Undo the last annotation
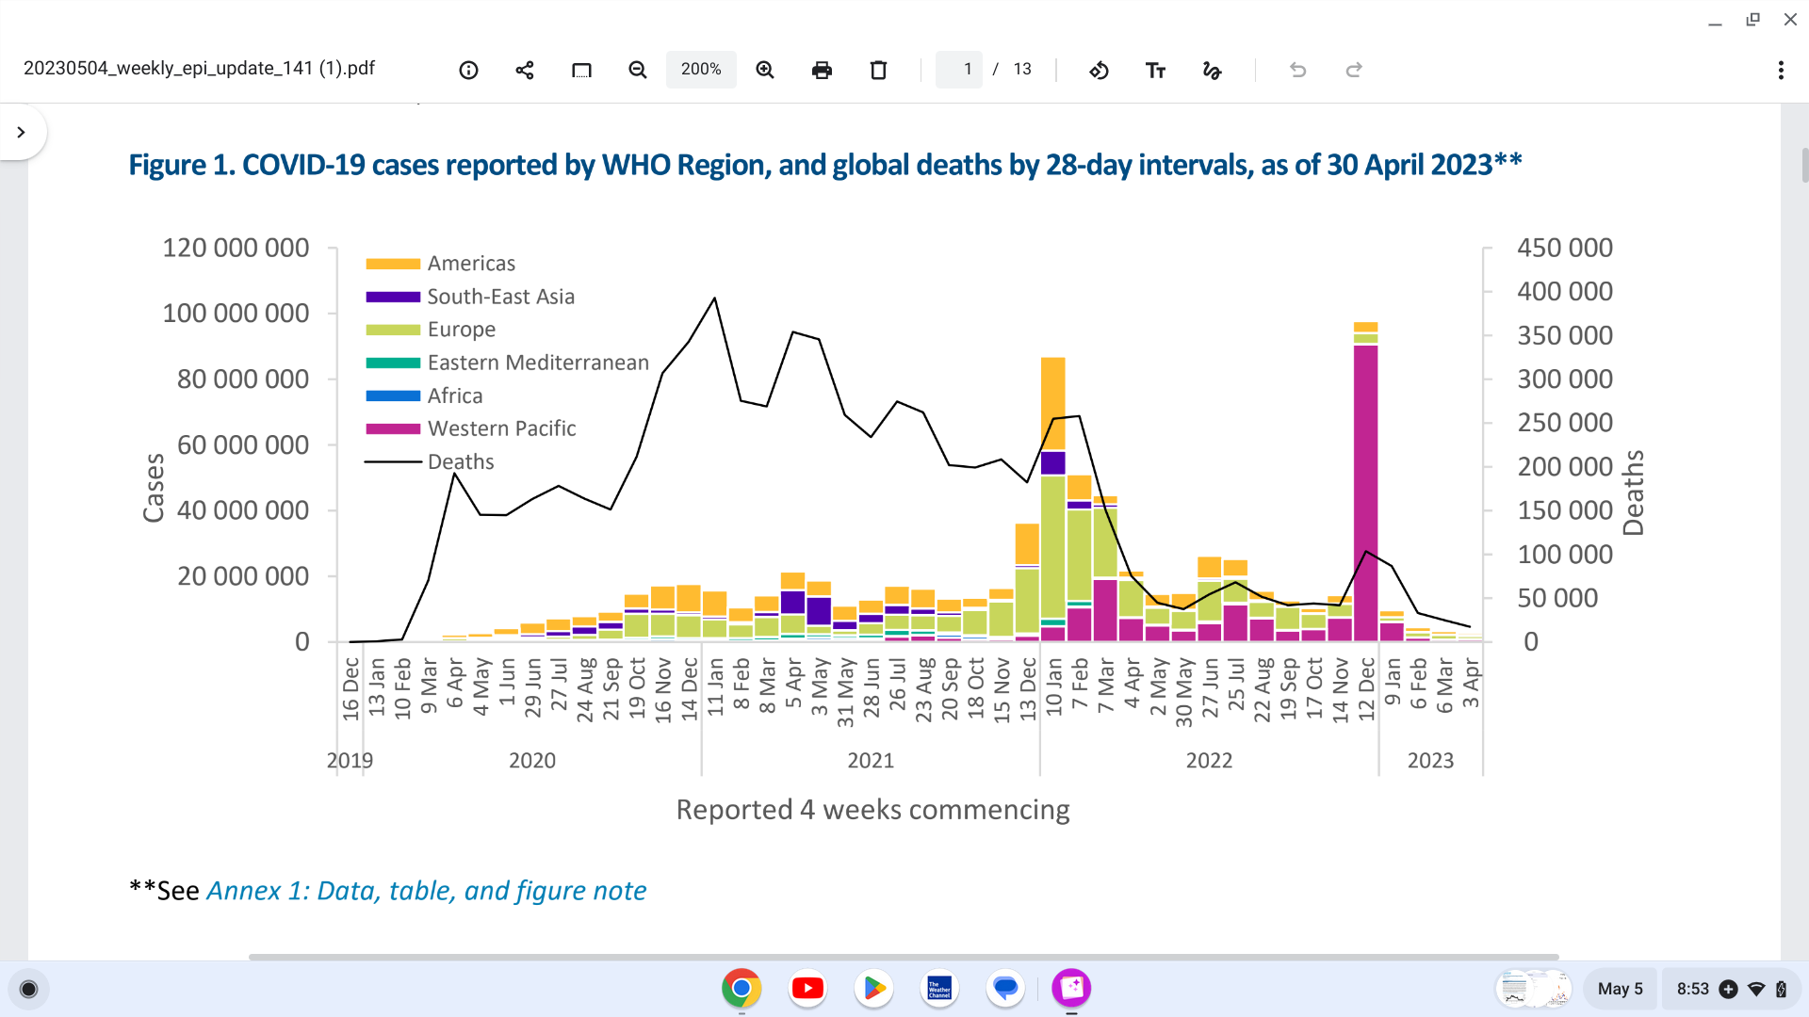1809x1017 pixels. click(1297, 70)
